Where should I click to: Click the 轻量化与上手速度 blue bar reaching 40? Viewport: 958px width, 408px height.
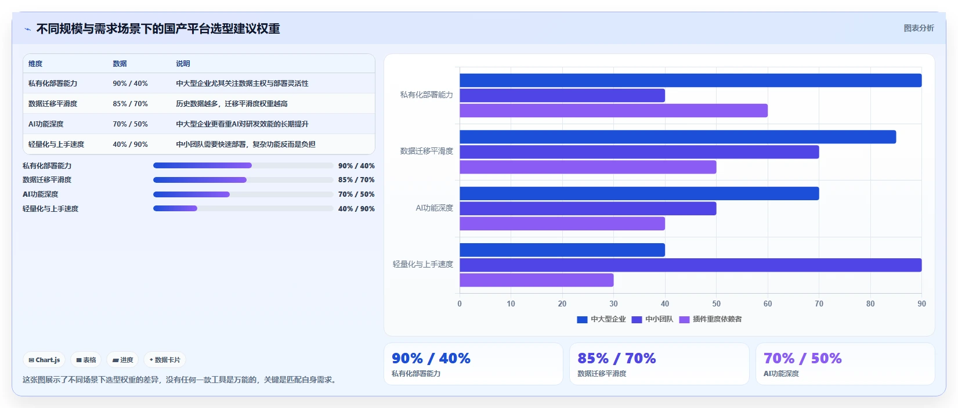point(562,250)
